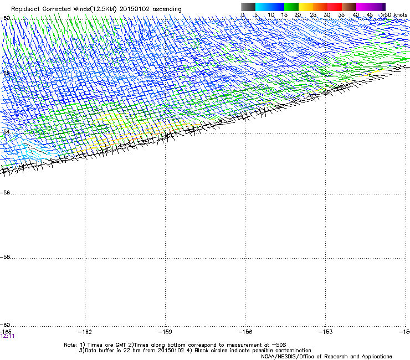Click the -50 latitude axis label

click(x=5, y=18)
